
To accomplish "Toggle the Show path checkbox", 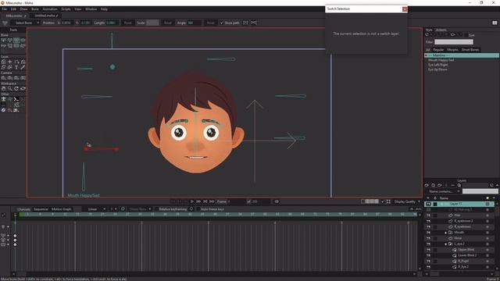I will (x=222, y=23).
